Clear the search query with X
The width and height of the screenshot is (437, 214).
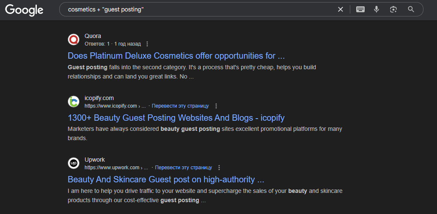pos(340,9)
